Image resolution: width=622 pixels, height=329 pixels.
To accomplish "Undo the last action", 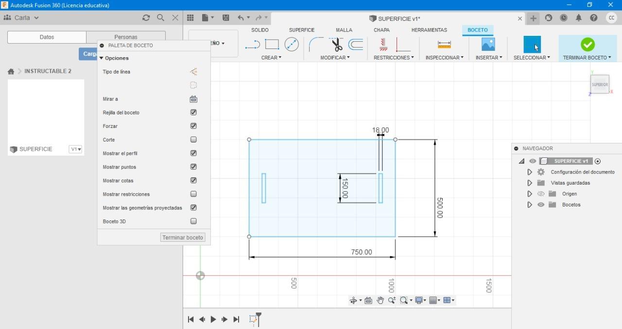I will tap(241, 17).
